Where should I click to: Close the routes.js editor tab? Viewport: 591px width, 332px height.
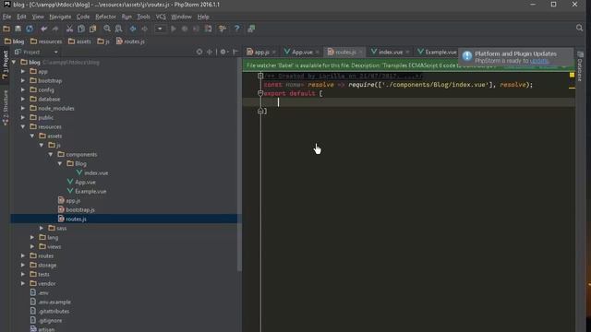pos(361,53)
